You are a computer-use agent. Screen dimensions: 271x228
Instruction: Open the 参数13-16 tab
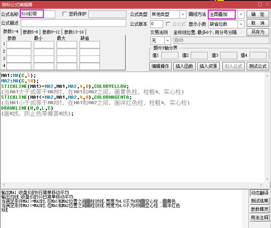click(74, 32)
